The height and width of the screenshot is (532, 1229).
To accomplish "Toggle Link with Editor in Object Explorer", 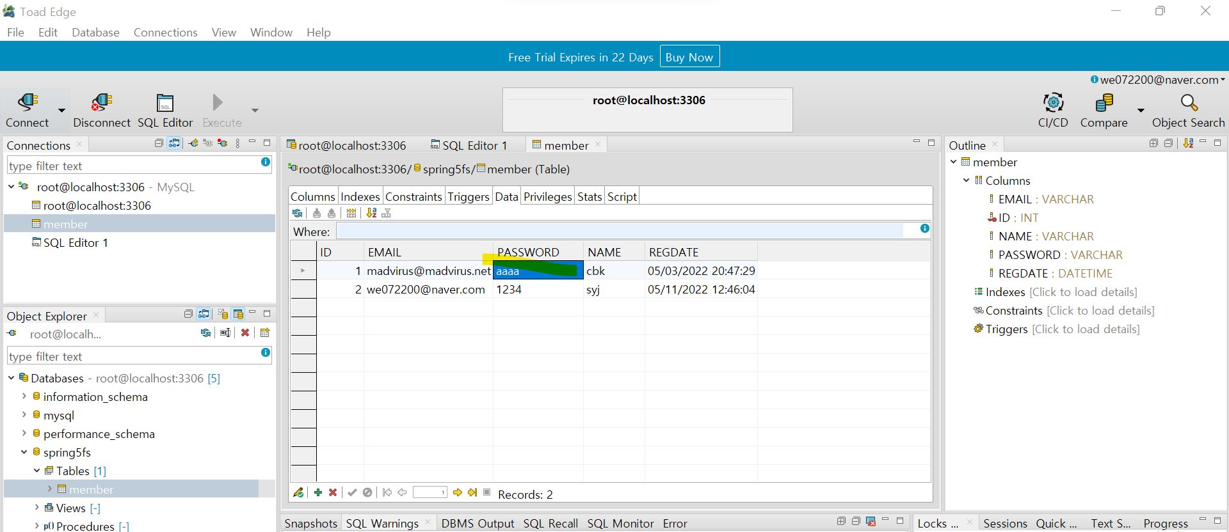I will pyautogui.click(x=204, y=314).
